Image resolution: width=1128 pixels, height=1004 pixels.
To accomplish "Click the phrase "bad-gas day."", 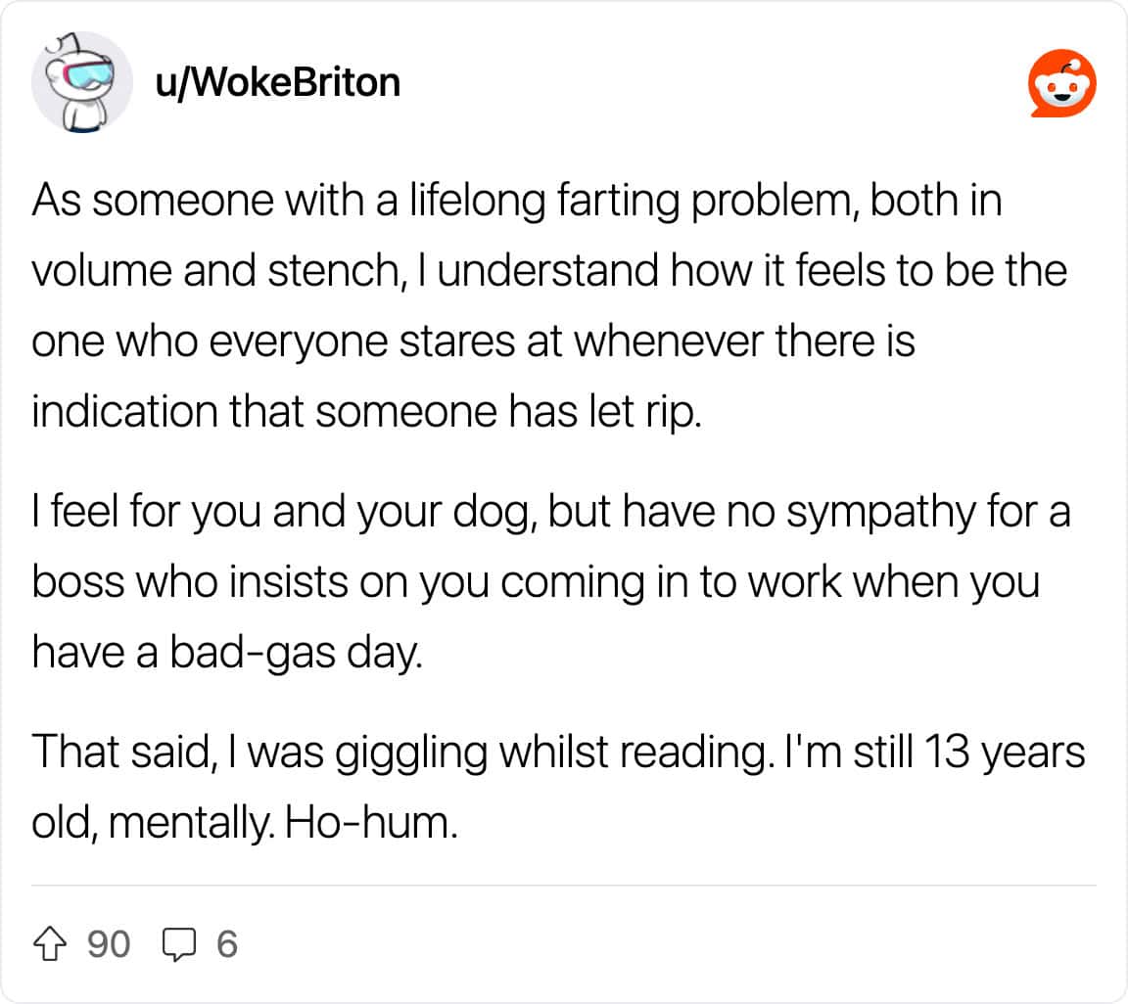I will coord(296,653).
